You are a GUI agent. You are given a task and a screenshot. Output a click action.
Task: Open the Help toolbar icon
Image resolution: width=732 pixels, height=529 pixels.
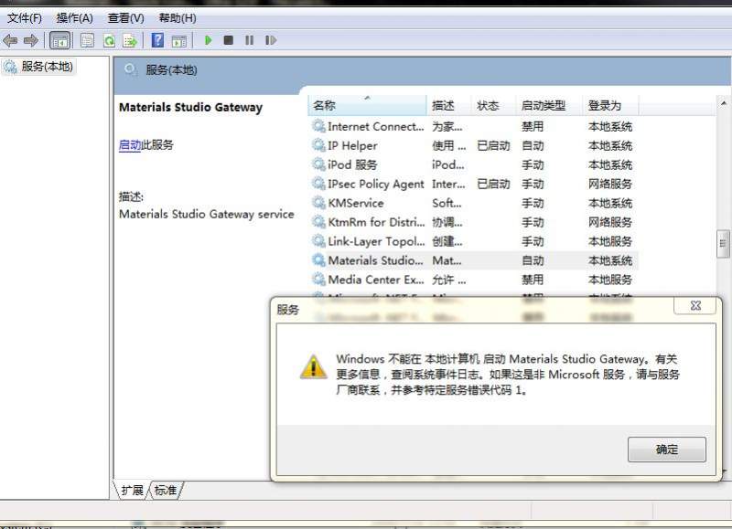pos(157,40)
